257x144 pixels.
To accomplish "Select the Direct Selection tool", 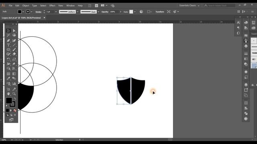I will point(14,31).
